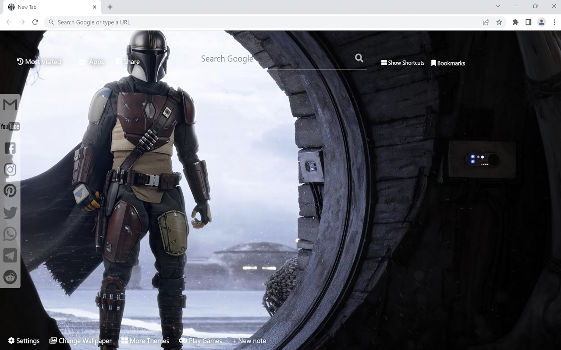Image resolution: width=561 pixels, height=350 pixels.
Task: Open WhatsApp from the sidebar
Action: click(10, 234)
